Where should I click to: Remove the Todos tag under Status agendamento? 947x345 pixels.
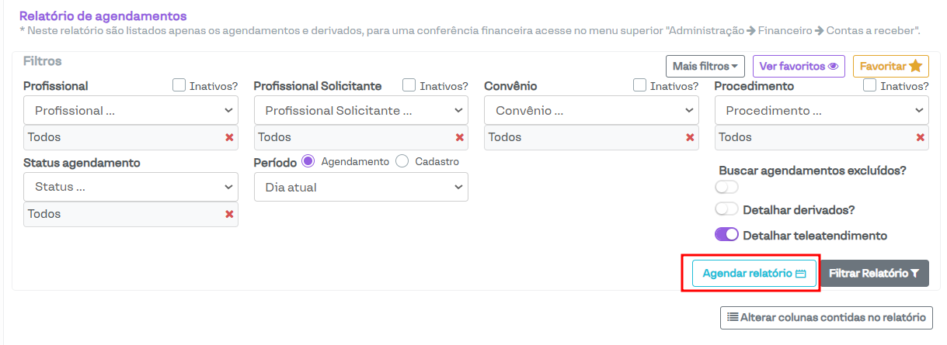(x=229, y=214)
